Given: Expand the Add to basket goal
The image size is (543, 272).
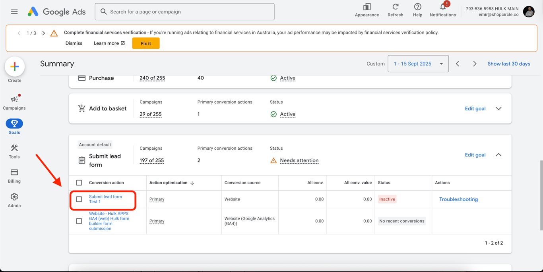Looking at the screenshot, I should [x=498, y=109].
